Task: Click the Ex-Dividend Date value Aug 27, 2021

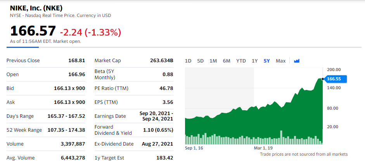Action: 157,144
